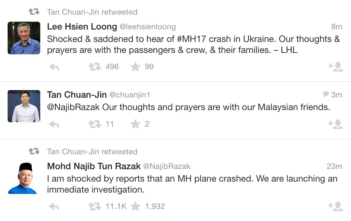The height and width of the screenshot is (221, 351).
Task: Reply to Tan Chuan-Jin's tweet
Action: (x=54, y=124)
